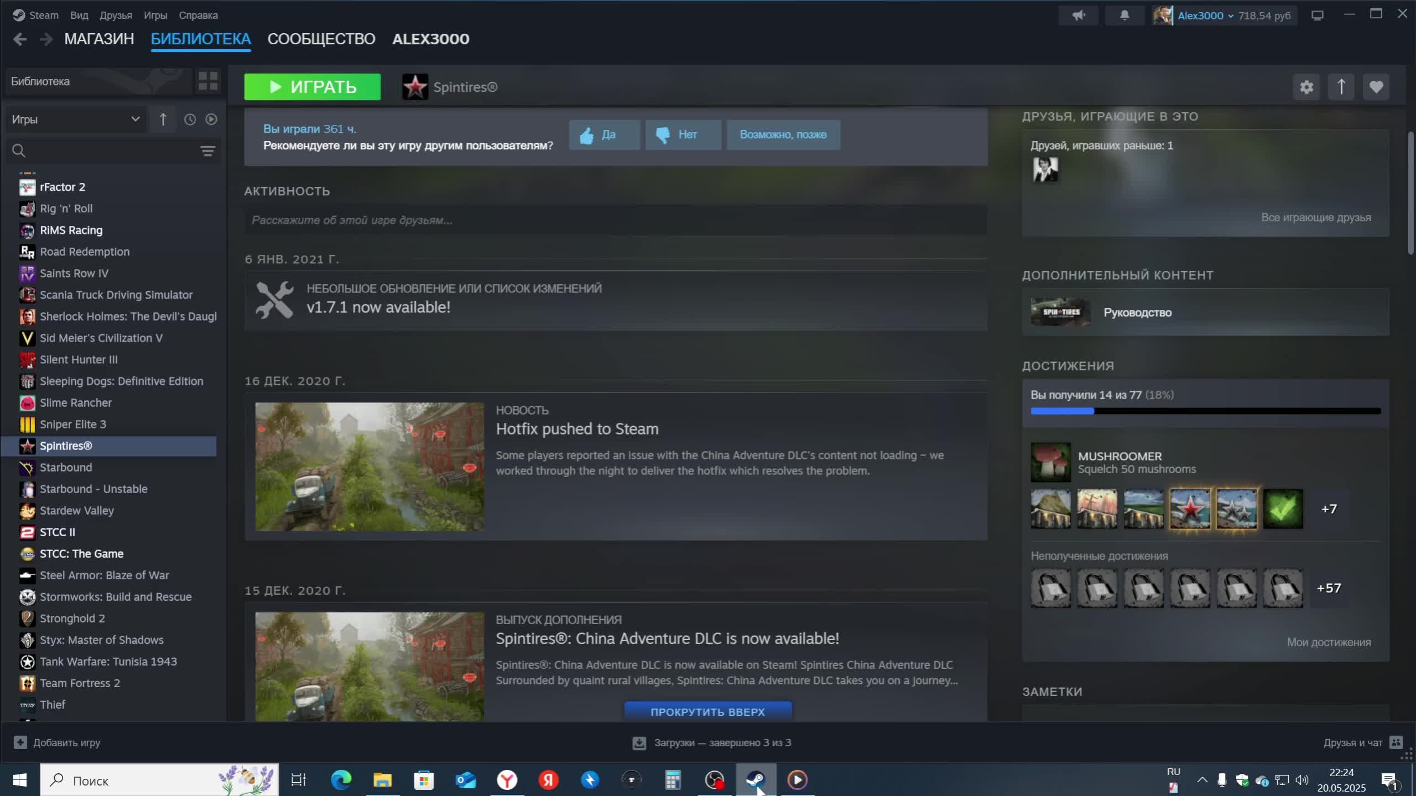Viewport: 1416px width, 796px height.
Task: Switch to МАГАЗИН tab
Action: 99,39
